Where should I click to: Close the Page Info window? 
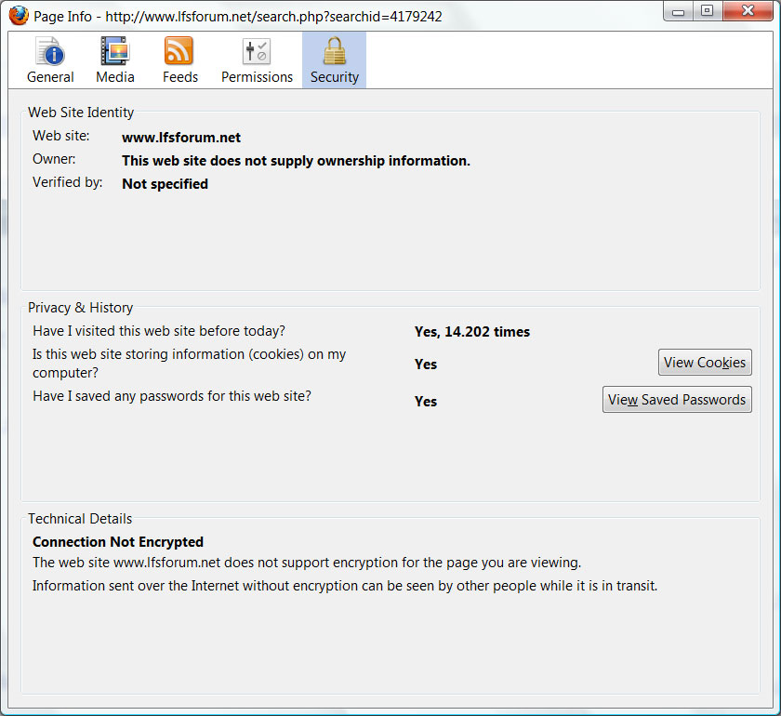pyautogui.click(x=748, y=11)
